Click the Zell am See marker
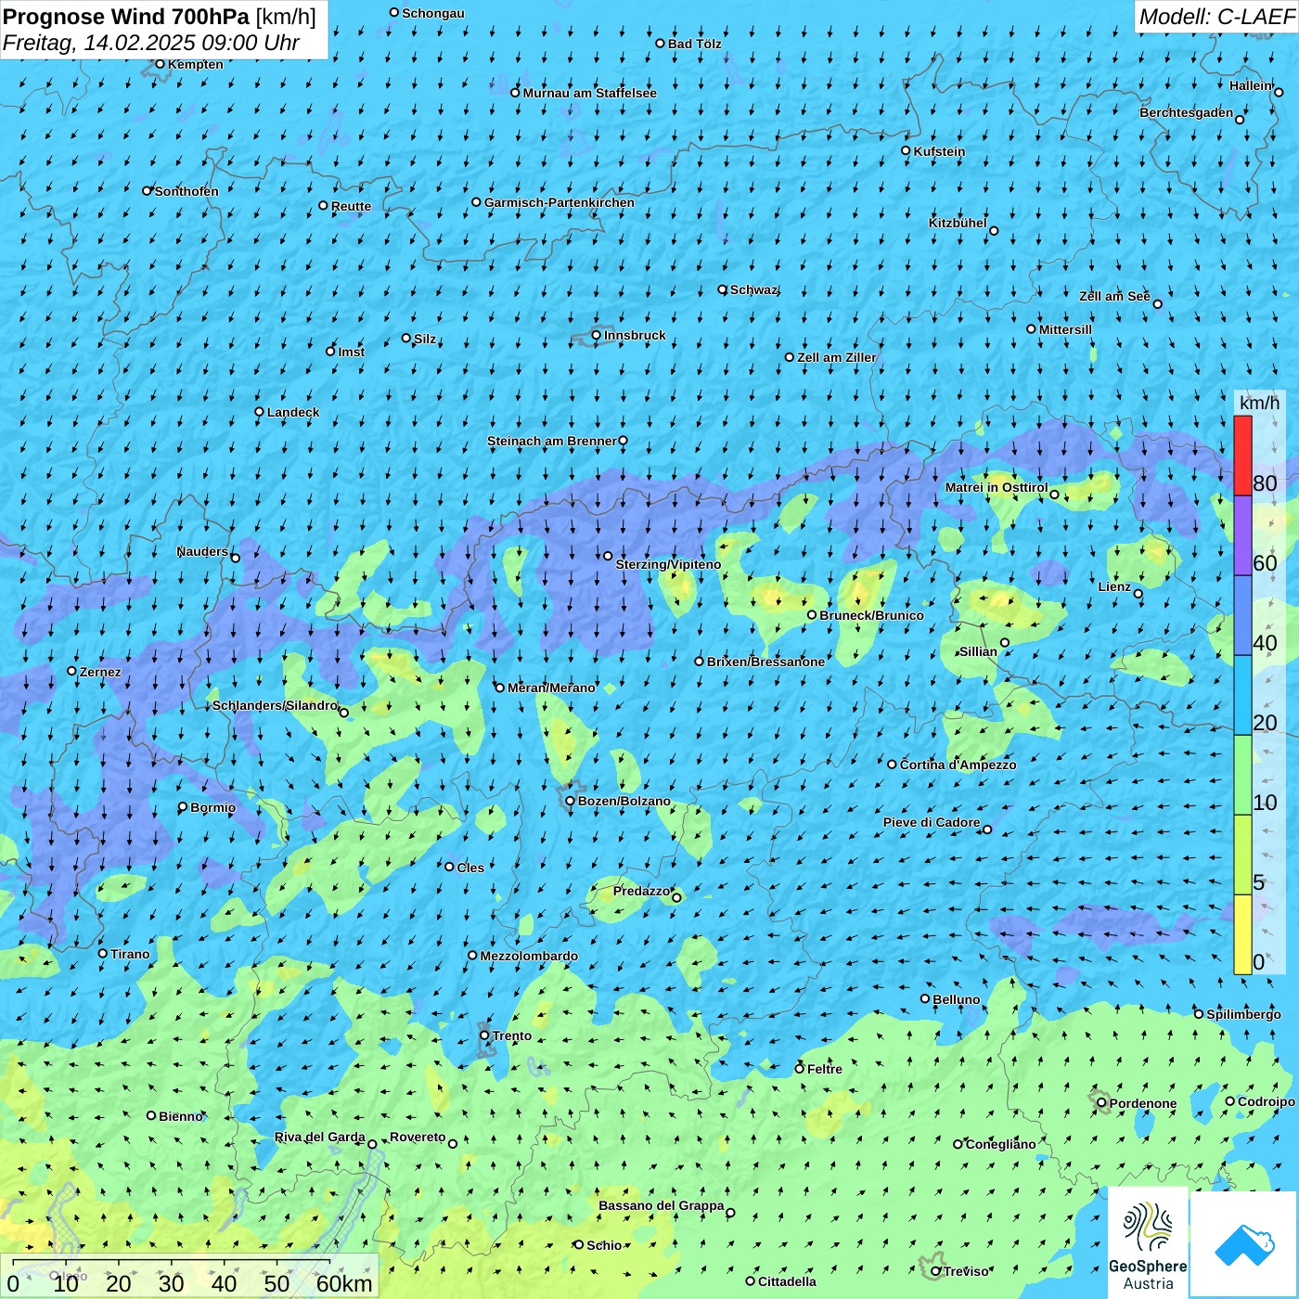 1157,303
